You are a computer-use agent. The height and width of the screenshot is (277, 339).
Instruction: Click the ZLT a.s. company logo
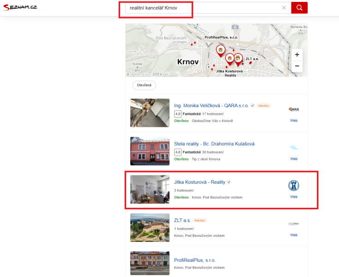pos(294,224)
